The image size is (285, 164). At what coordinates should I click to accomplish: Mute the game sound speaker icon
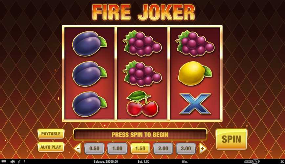pos(12,161)
